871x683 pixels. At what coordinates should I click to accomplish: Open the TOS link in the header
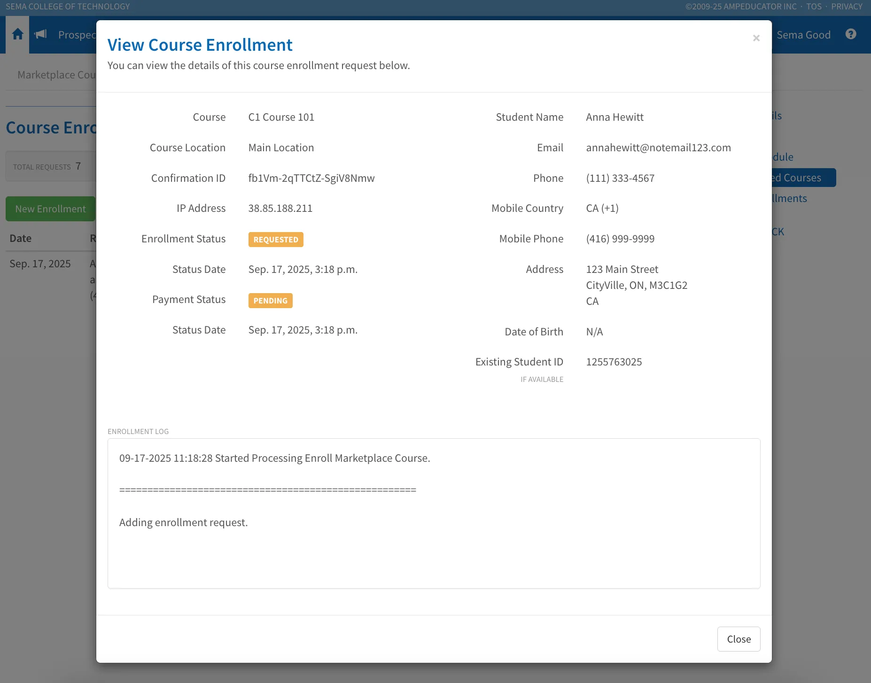pyautogui.click(x=814, y=7)
